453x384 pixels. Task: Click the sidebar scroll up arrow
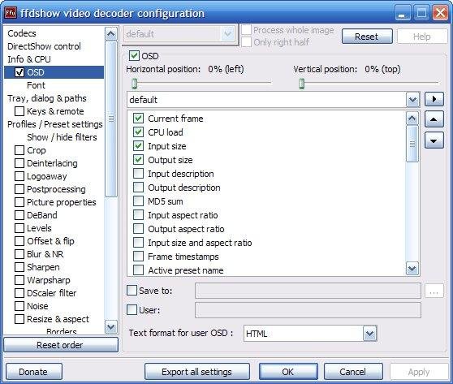111,34
